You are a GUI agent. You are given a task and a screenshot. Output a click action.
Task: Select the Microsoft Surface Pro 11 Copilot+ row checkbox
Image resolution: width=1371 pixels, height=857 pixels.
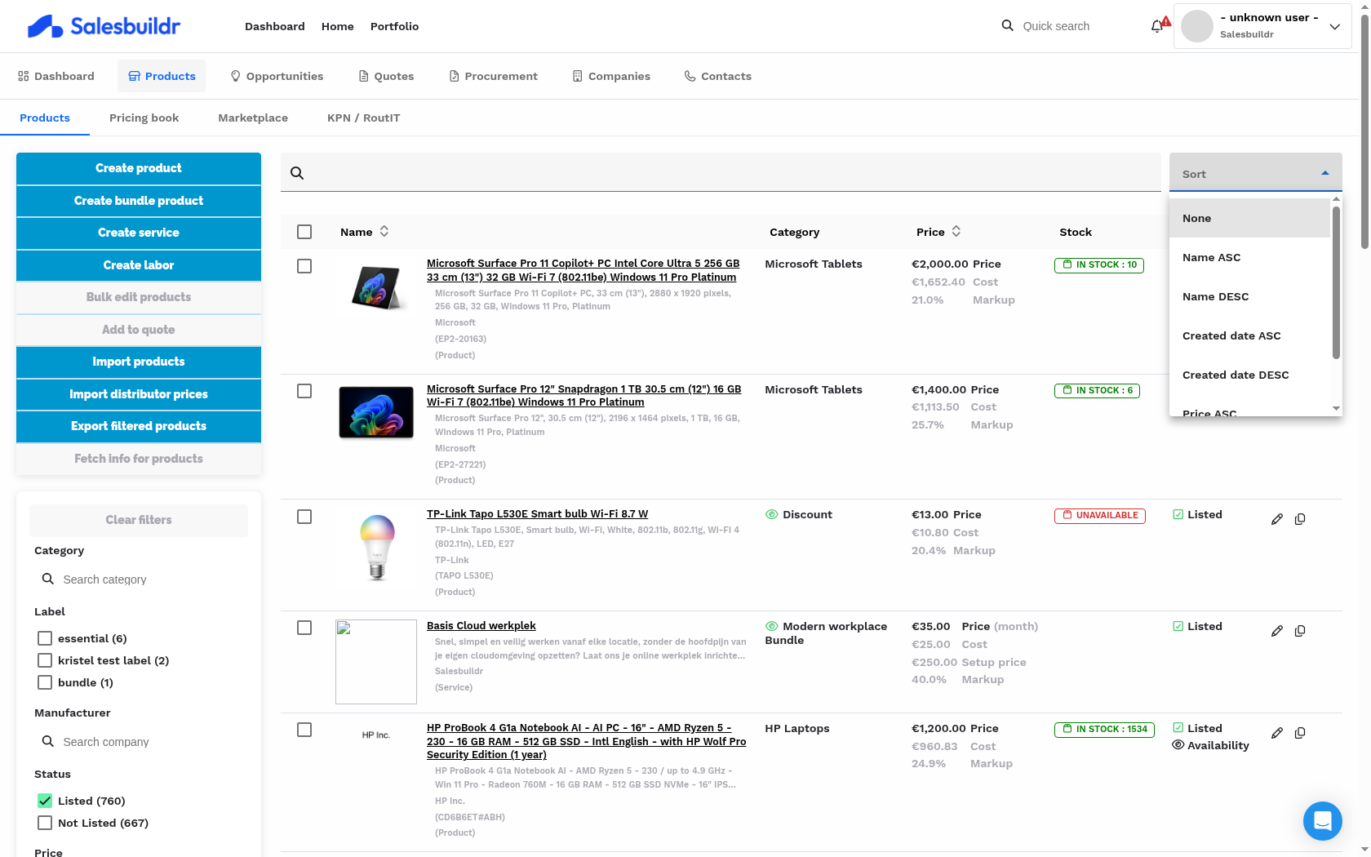coord(304,266)
